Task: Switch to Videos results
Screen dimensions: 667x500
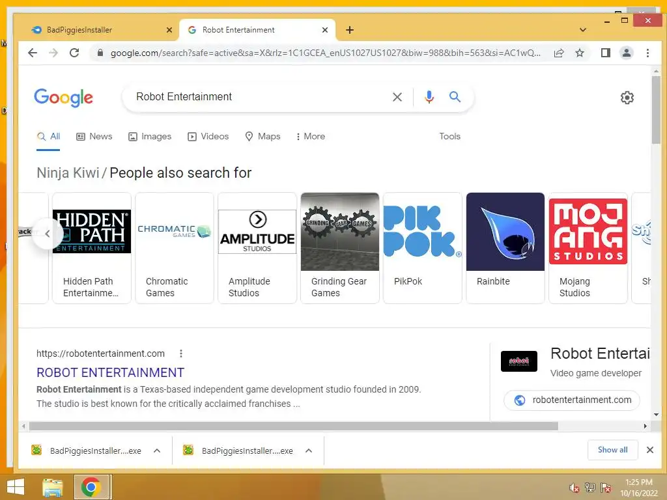Action: coord(208,137)
